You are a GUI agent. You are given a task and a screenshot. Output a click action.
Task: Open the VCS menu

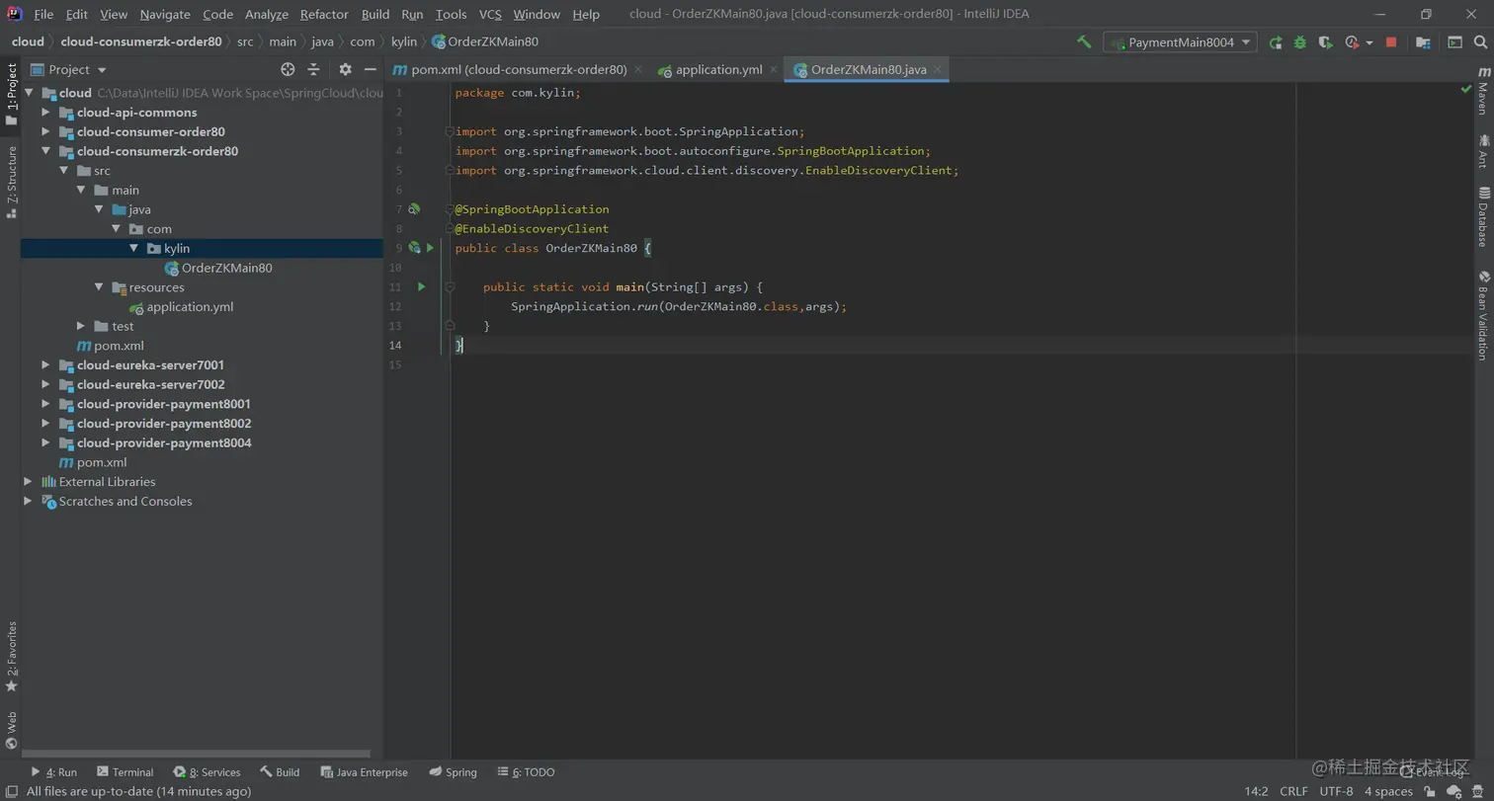490,14
